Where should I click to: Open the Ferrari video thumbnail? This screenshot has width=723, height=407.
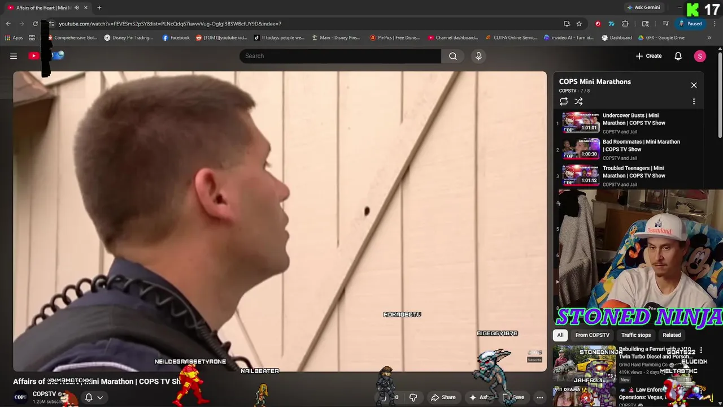point(584,363)
